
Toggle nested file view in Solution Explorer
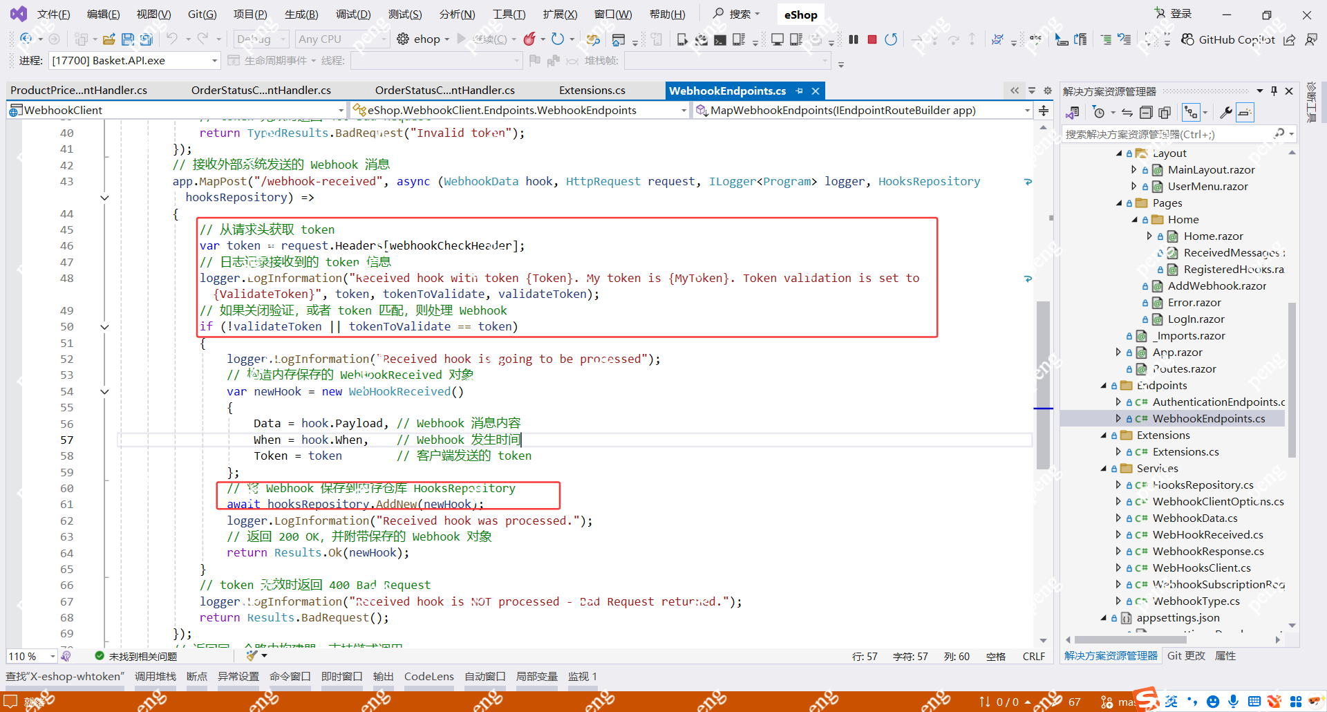click(1191, 112)
